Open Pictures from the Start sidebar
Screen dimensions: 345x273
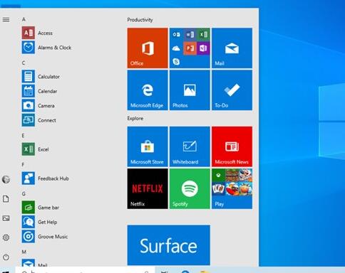pyautogui.click(x=6, y=218)
